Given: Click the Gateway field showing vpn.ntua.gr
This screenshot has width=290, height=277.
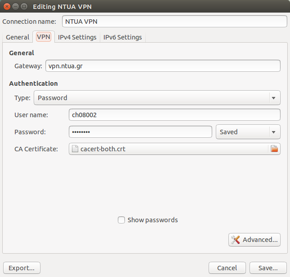Looking at the screenshot, I should [162, 66].
